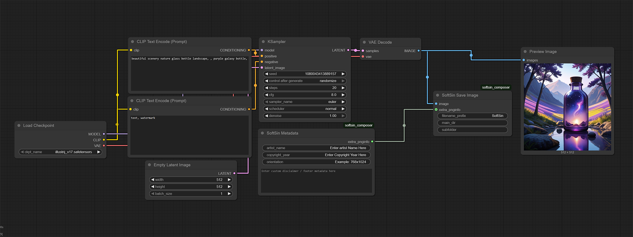633x237 pixels.
Task: Click the subfolder field
Action: 472,130
